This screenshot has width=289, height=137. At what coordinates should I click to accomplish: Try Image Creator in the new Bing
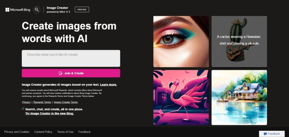coord(50,113)
